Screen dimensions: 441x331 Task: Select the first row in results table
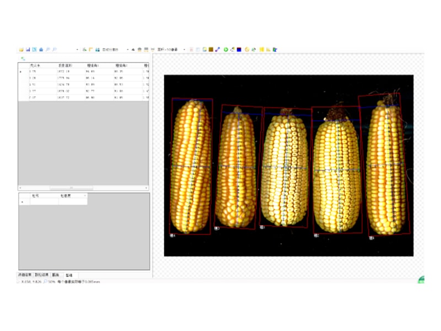pyautogui.click(x=83, y=72)
